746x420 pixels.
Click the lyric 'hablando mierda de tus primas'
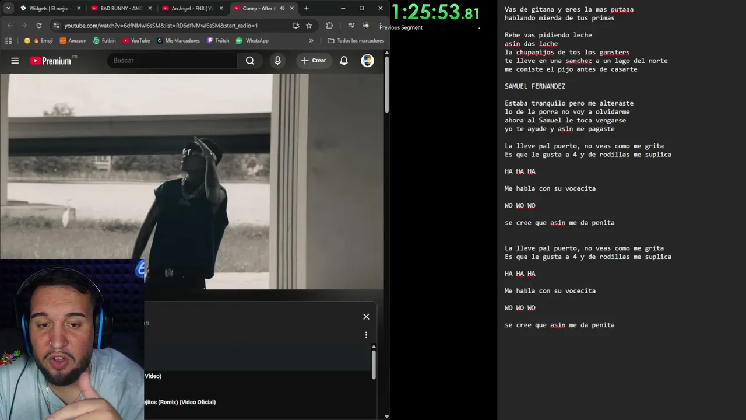pos(559,18)
